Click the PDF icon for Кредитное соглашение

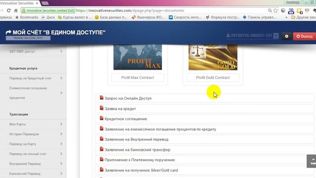click(x=102, y=119)
